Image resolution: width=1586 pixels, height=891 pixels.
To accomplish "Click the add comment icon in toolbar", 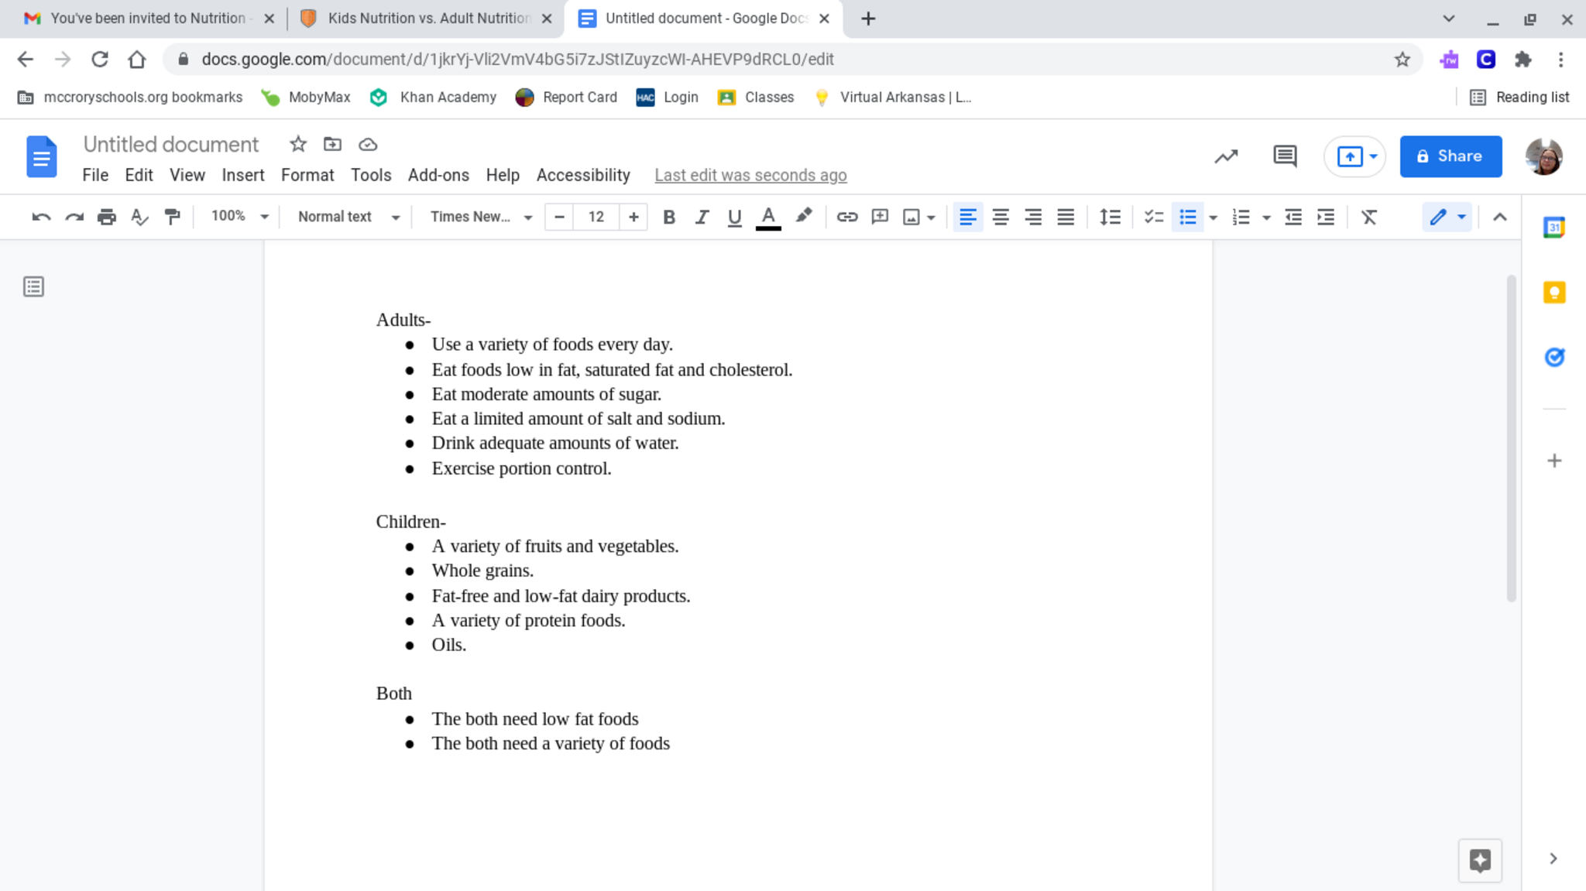I will coord(879,217).
